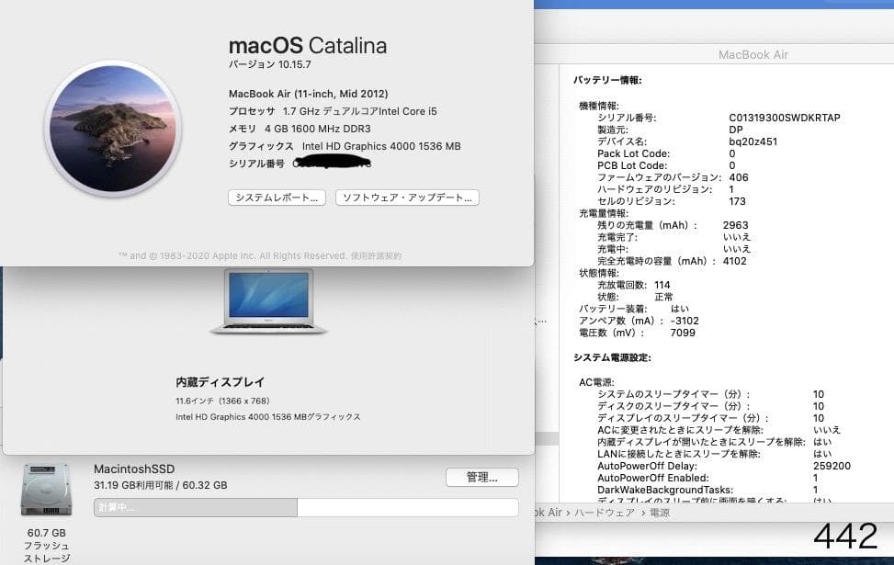Select the 11.6インチ (1366 x 768) text
The height and width of the screenshot is (565, 894).
[222, 401]
